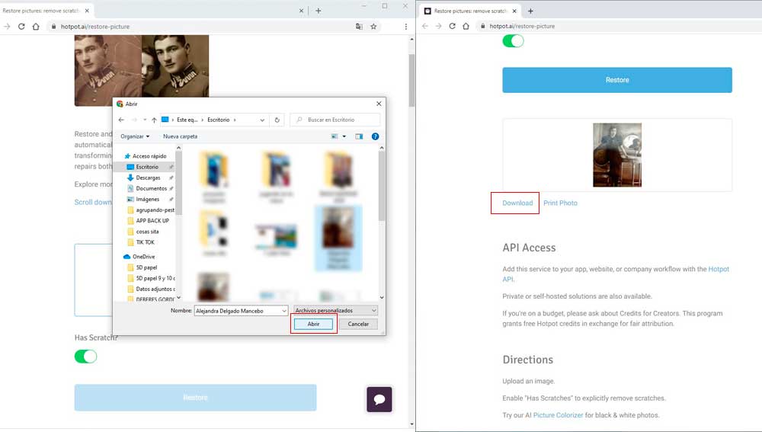The width and height of the screenshot is (762, 432).
Task: Click the translate page icon in the address bar
Action: tap(359, 26)
